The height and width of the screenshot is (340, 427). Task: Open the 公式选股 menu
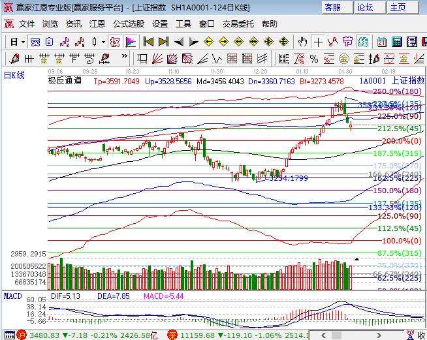click(129, 23)
